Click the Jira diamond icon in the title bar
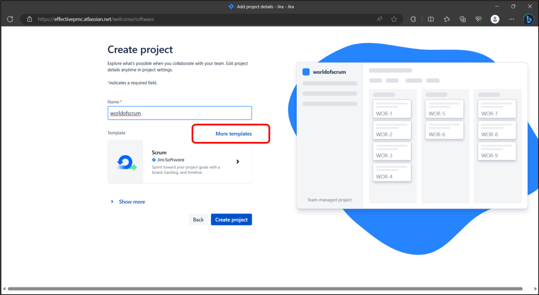Screen dimensions: 539x295 (231, 6)
